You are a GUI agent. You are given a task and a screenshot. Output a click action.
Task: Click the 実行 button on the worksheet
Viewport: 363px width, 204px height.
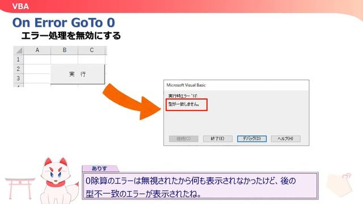tap(78, 74)
